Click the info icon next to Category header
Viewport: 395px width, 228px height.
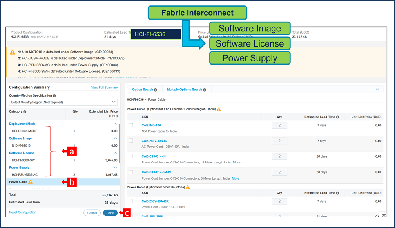(x=25, y=112)
